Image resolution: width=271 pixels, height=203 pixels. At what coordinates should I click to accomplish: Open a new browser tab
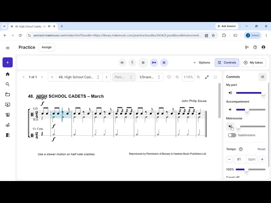62,26
